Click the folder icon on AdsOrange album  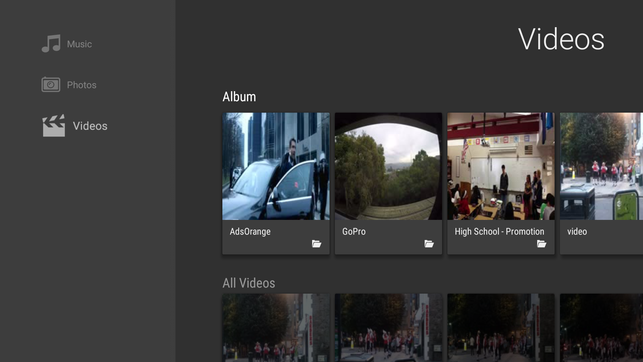point(316,244)
